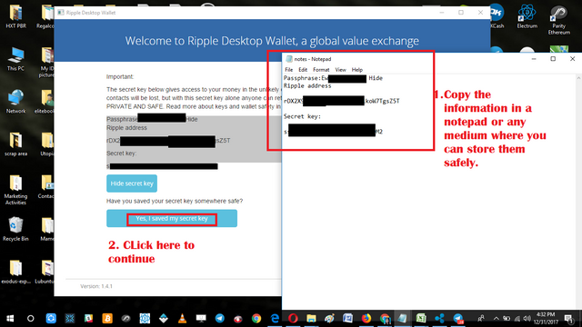The height and width of the screenshot is (327, 582).
Task: Select the exodus-exp desktop folder
Action: (15, 272)
